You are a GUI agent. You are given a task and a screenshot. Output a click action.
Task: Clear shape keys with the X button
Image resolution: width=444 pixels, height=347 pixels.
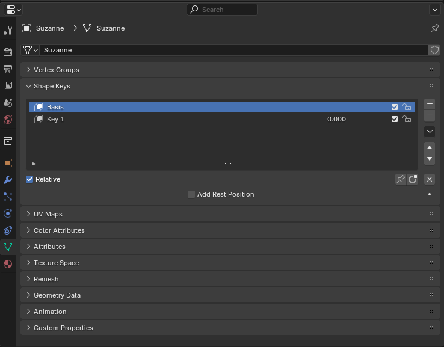coord(430,179)
